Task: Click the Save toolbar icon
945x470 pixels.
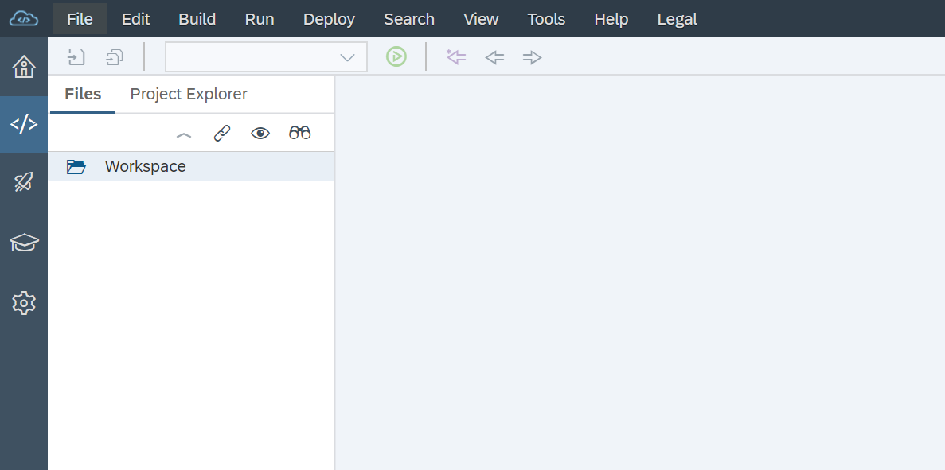Action: tap(76, 57)
